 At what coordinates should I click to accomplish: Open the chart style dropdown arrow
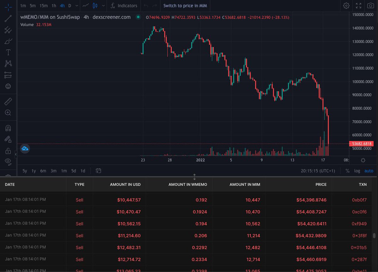coord(103,6)
